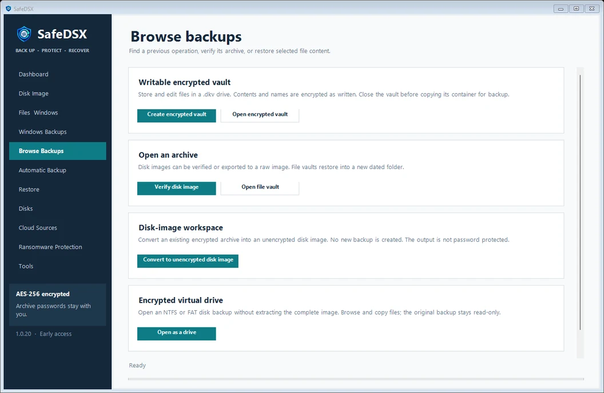The height and width of the screenshot is (393, 604).
Task: Go to Cloud Sources
Action: (x=57, y=228)
